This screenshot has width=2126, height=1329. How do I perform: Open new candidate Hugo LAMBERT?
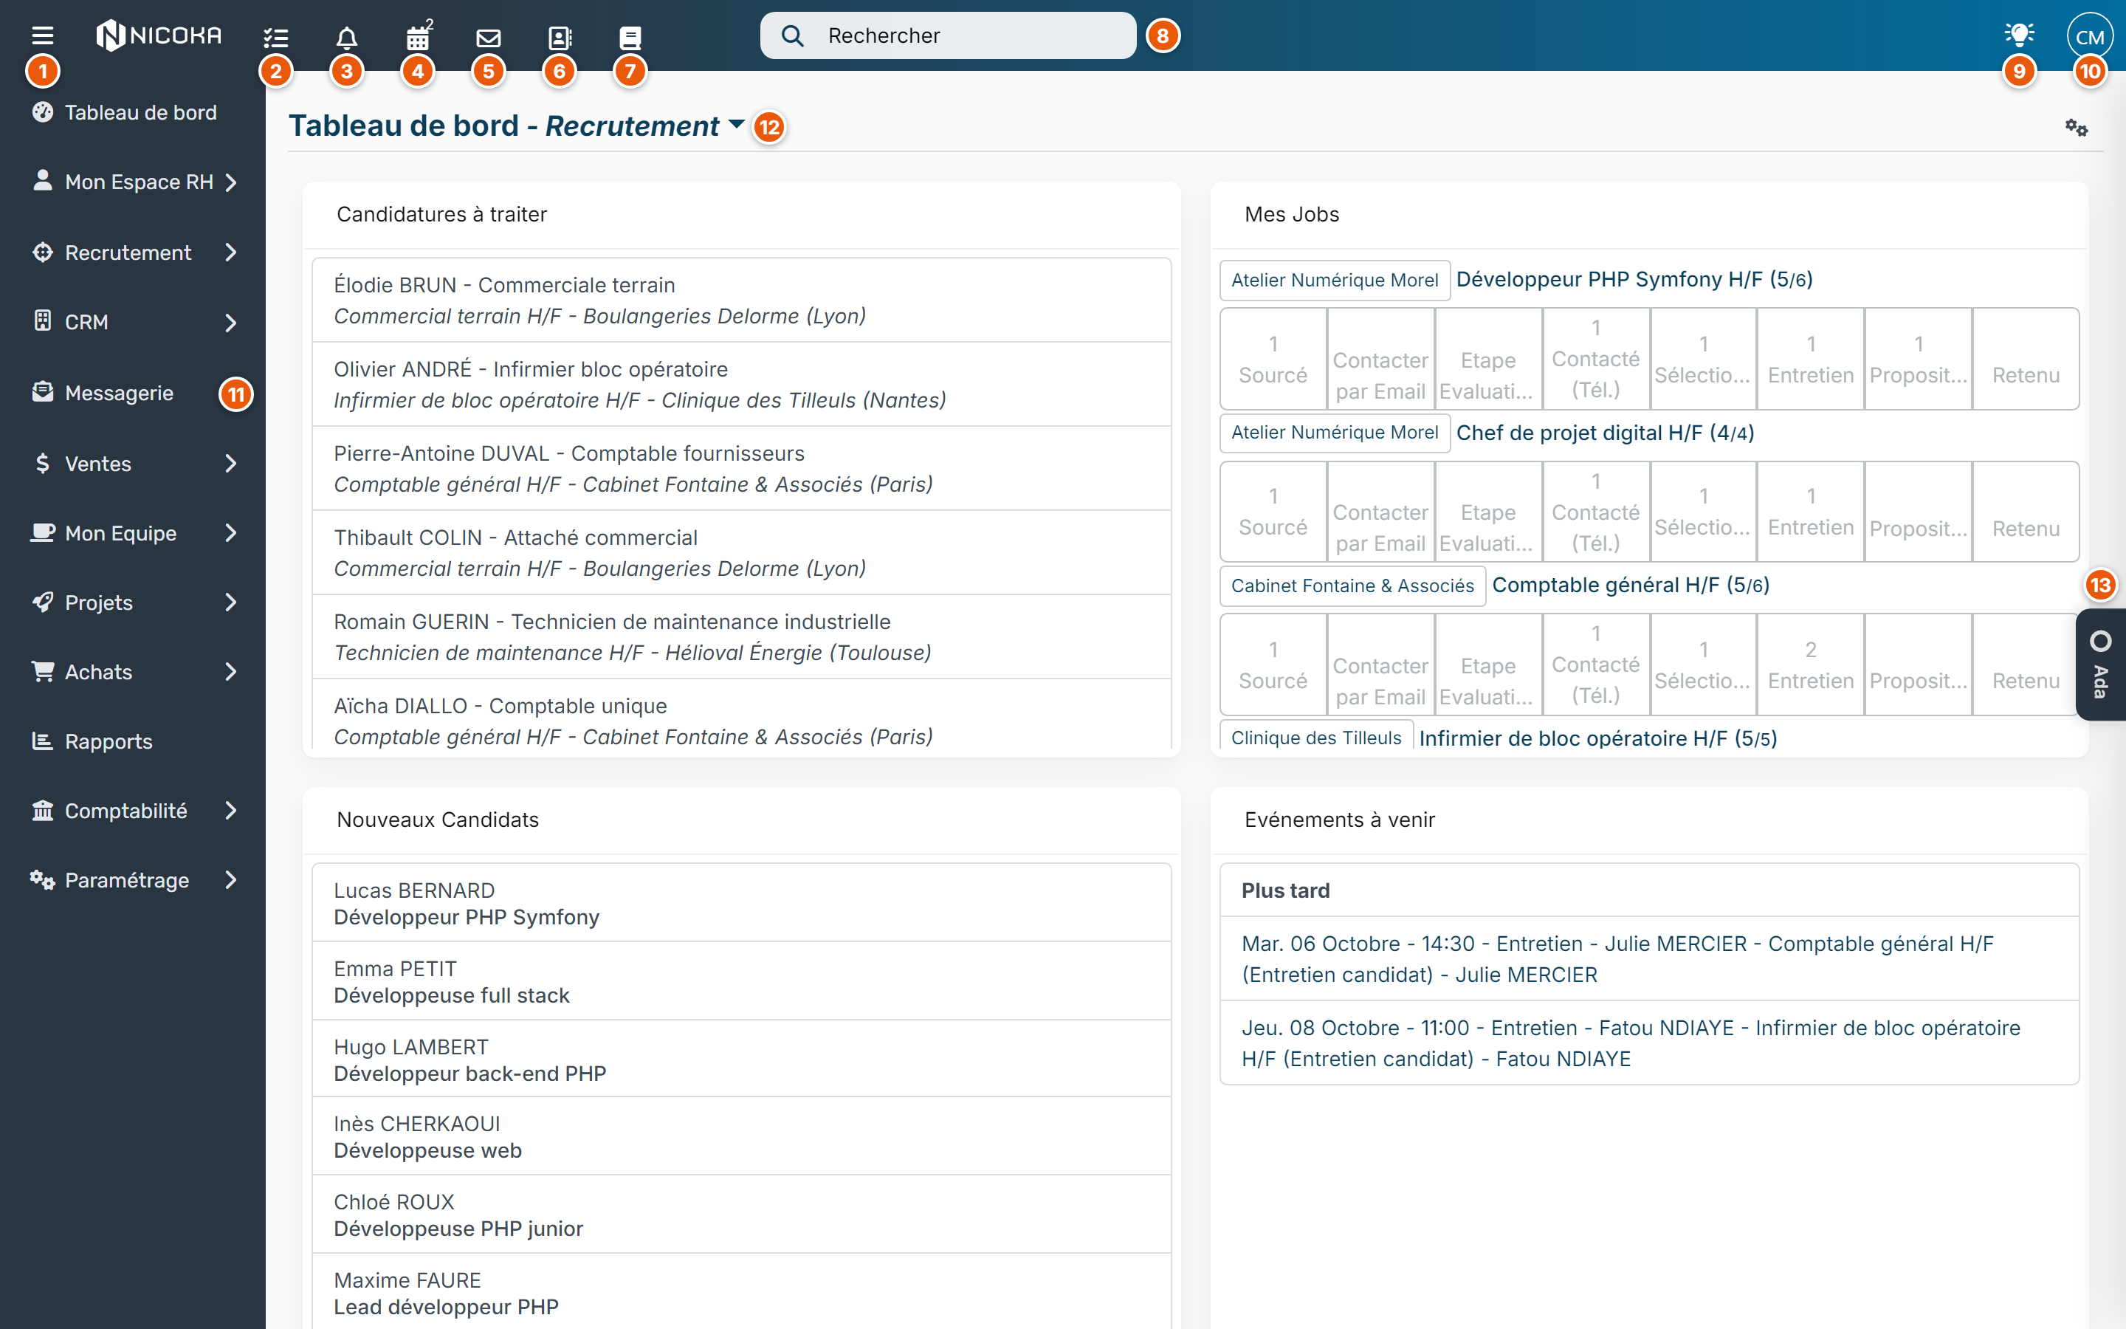[x=741, y=1060]
